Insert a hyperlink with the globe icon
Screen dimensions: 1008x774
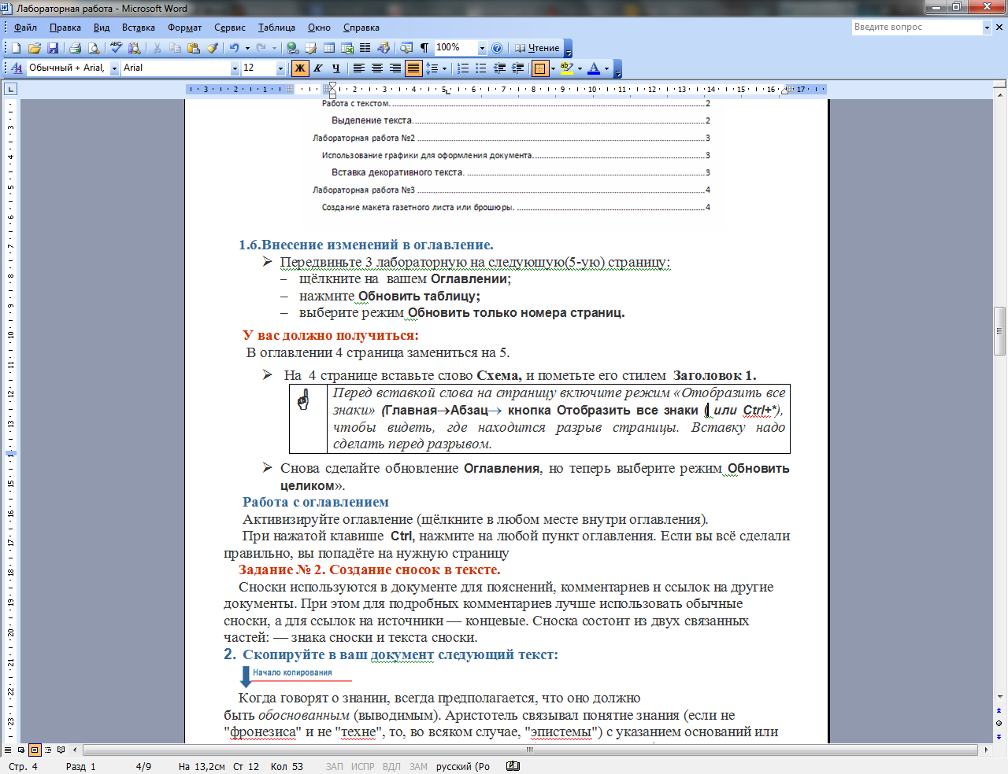292,48
